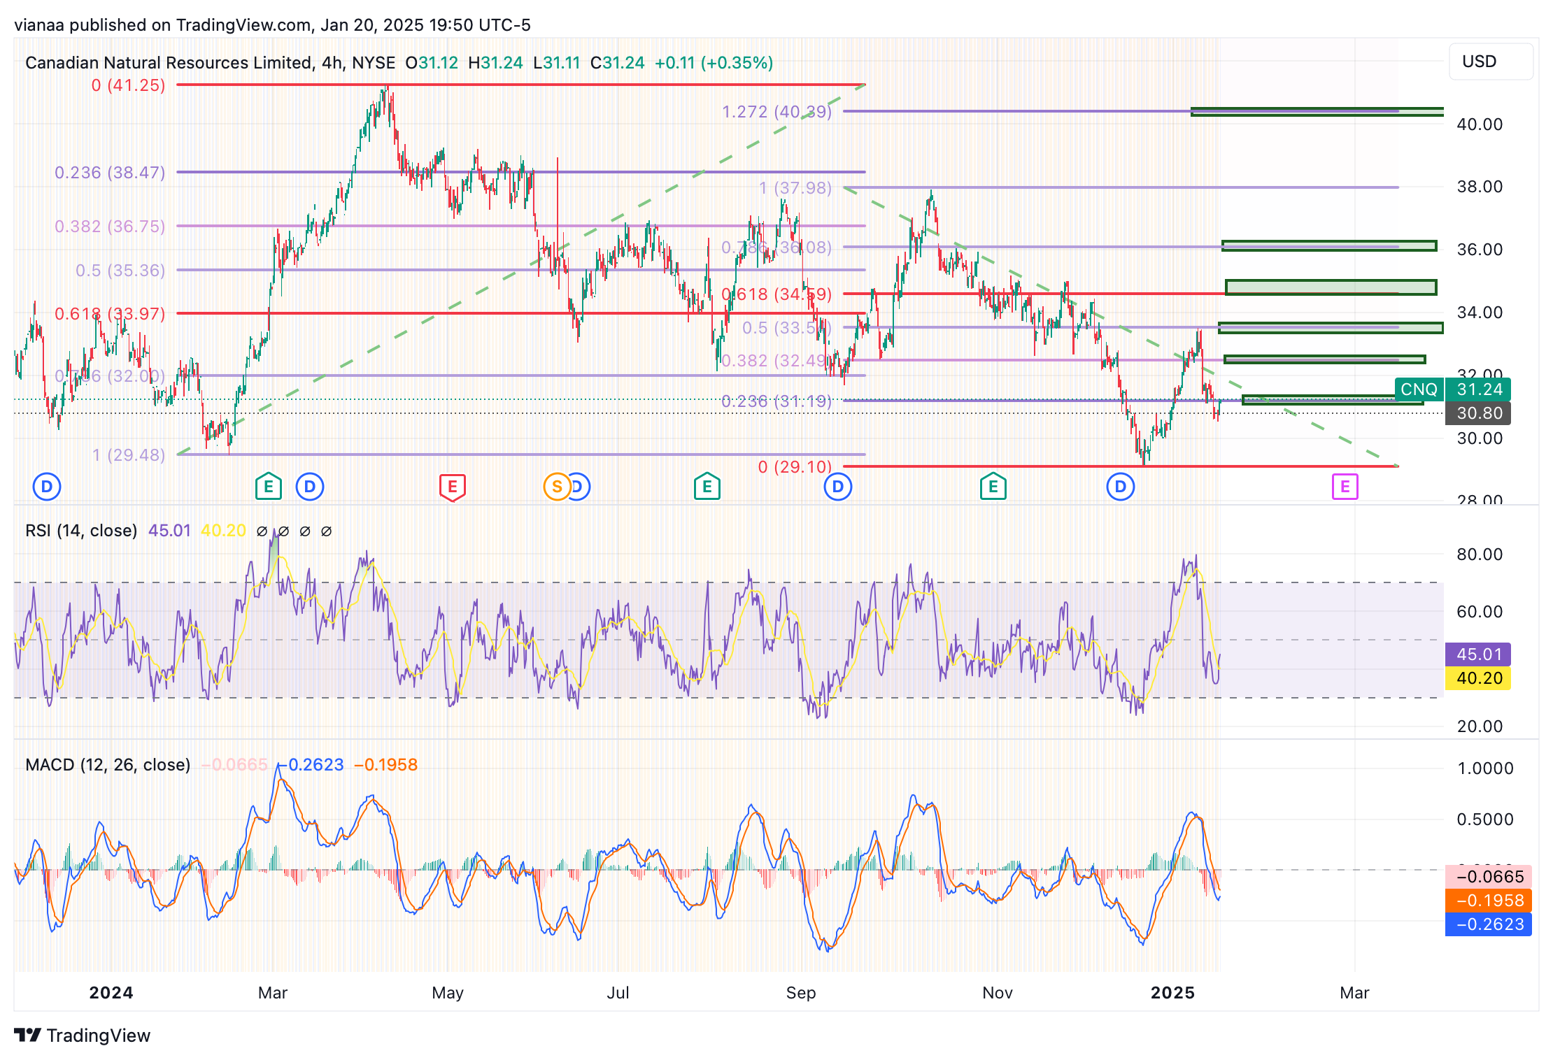Click the 40.00 price scale label

pos(1480,124)
